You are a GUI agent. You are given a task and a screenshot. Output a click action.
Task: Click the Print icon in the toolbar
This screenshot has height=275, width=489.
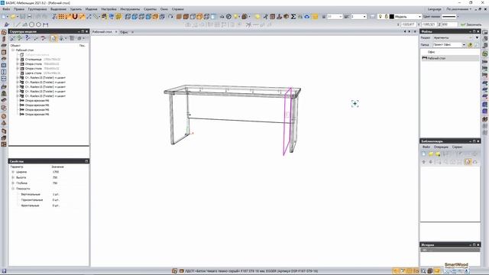29,17
